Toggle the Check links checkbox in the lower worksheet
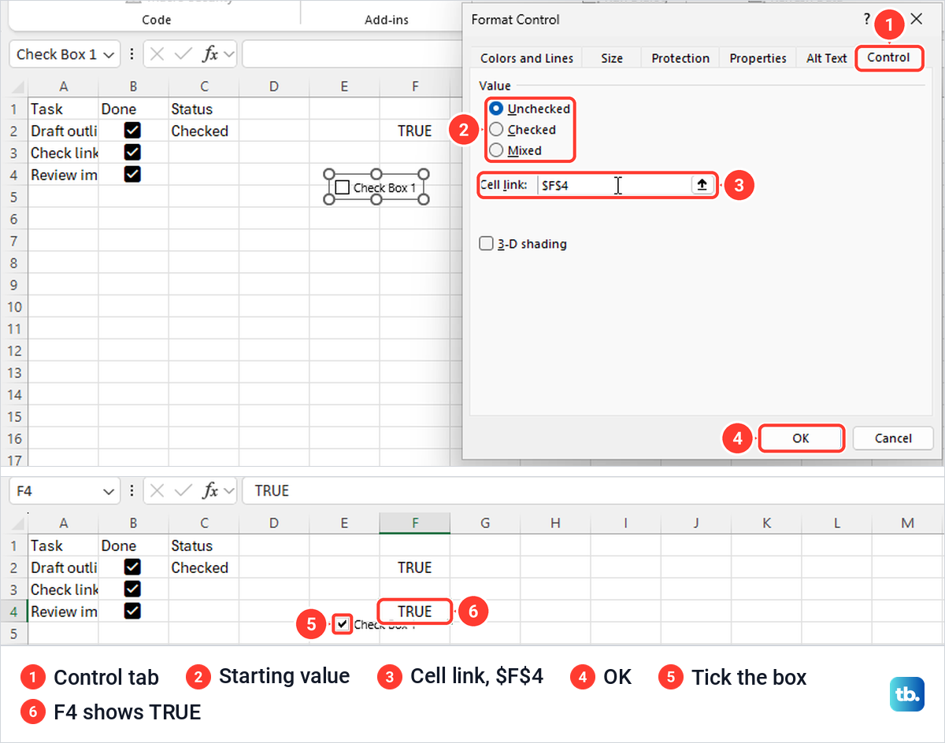This screenshot has width=945, height=743. pyautogui.click(x=132, y=589)
